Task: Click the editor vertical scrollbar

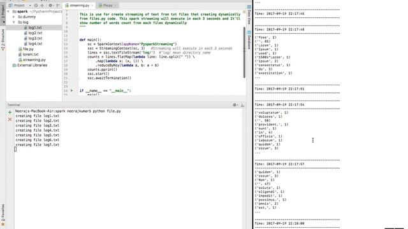Action: coord(244,52)
